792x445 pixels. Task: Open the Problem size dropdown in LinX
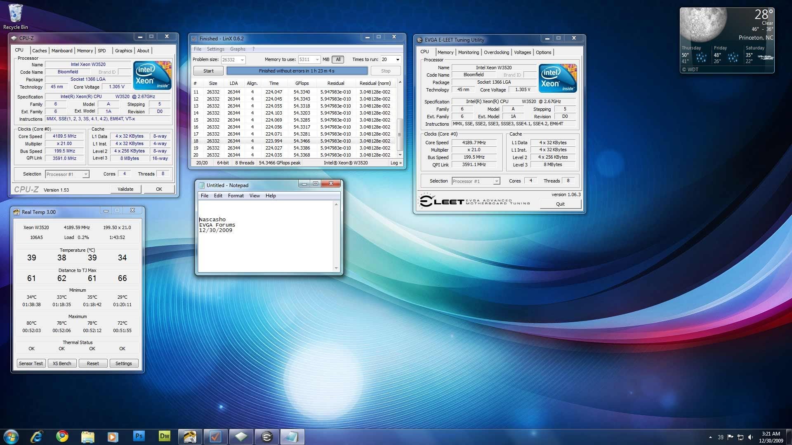tap(242, 60)
